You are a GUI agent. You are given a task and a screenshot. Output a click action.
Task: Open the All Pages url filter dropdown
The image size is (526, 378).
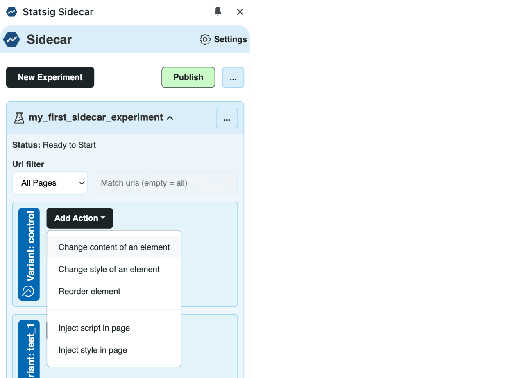click(50, 183)
